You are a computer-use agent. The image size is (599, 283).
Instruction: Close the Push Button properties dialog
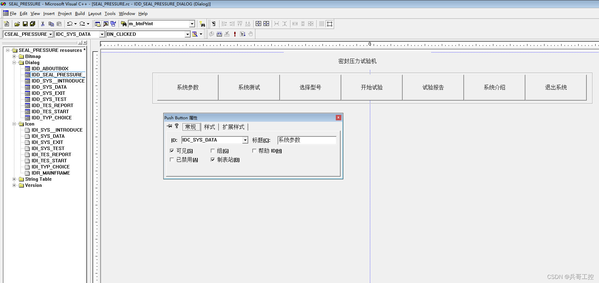(x=339, y=118)
